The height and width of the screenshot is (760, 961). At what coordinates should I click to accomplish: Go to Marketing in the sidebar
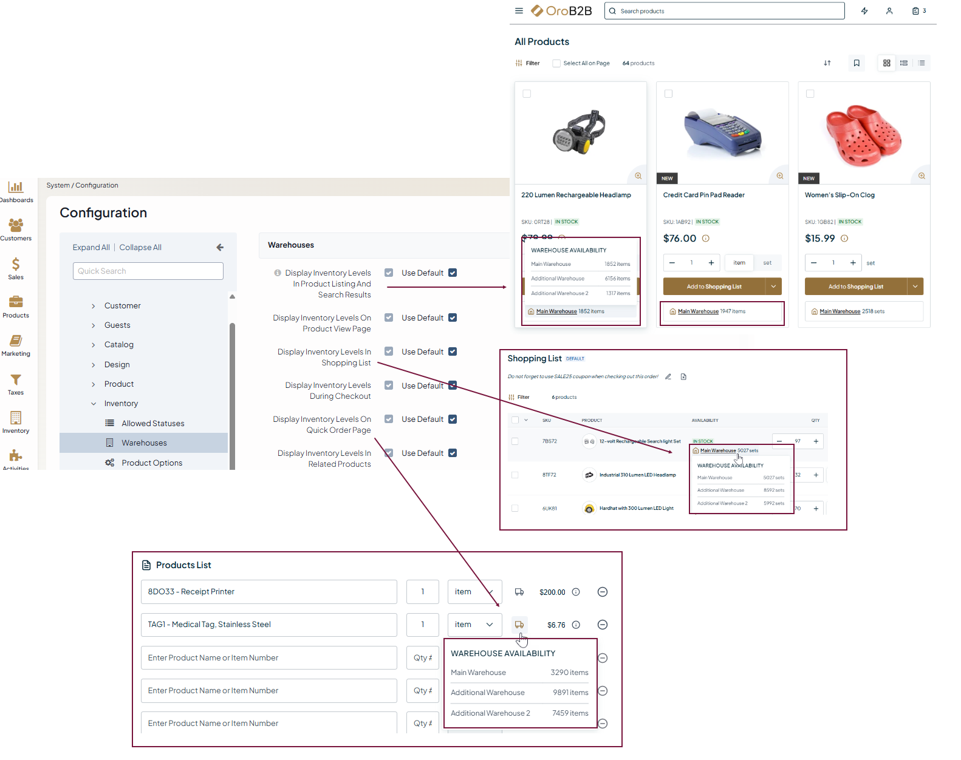[16, 345]
